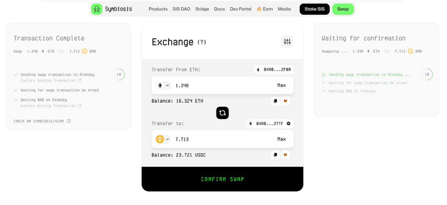Viewport: 447px width, 205px height.
Task: Open the SIS DAO menu item
Action: coord(181,9)
